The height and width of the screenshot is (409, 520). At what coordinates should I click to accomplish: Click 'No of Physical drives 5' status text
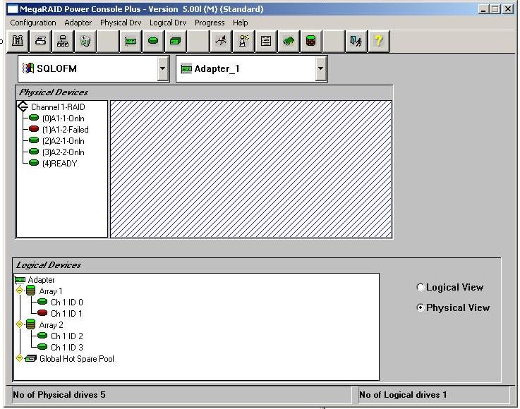point(59,395)
